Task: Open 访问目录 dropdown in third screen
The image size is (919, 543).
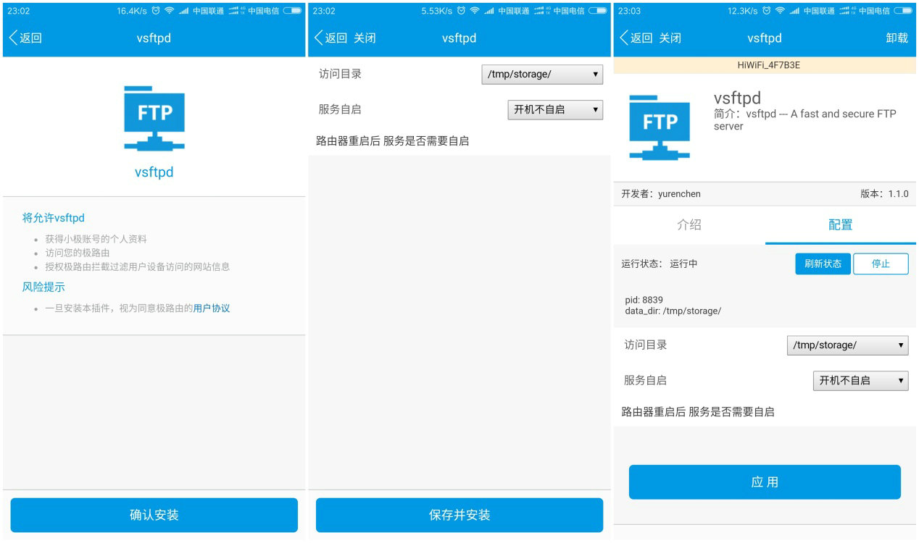Action: coord(847,345)
